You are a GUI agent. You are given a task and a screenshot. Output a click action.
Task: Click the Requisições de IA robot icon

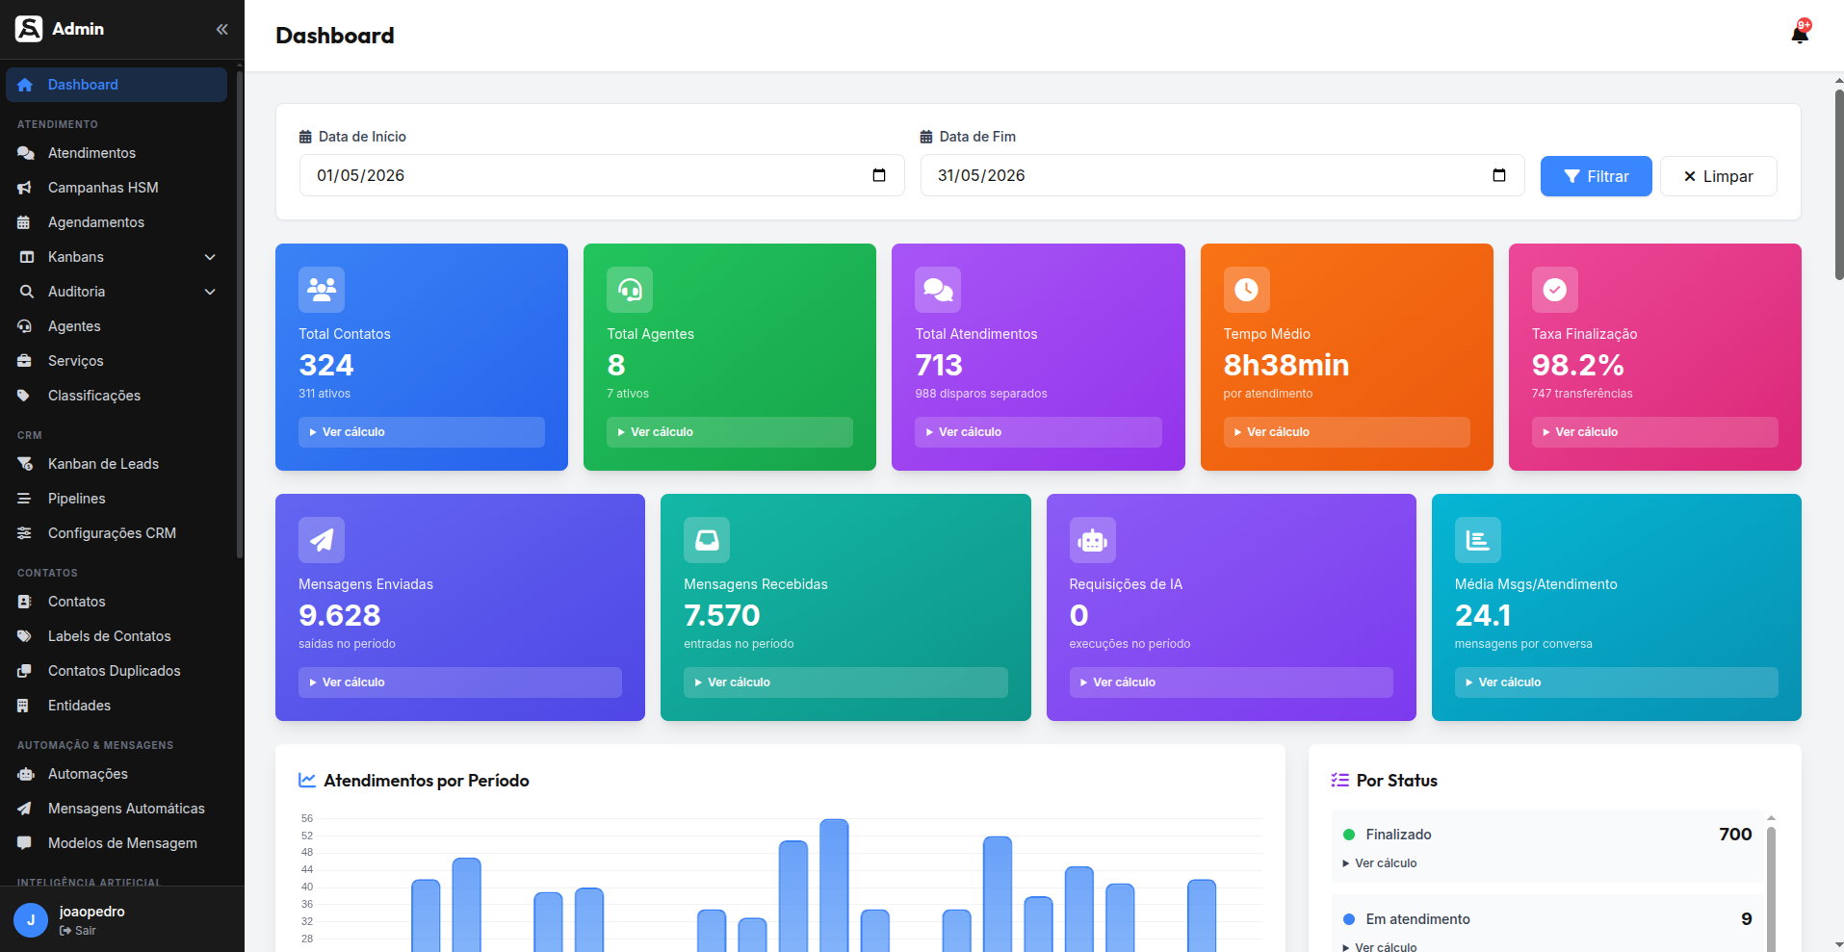click(1093, 540)
